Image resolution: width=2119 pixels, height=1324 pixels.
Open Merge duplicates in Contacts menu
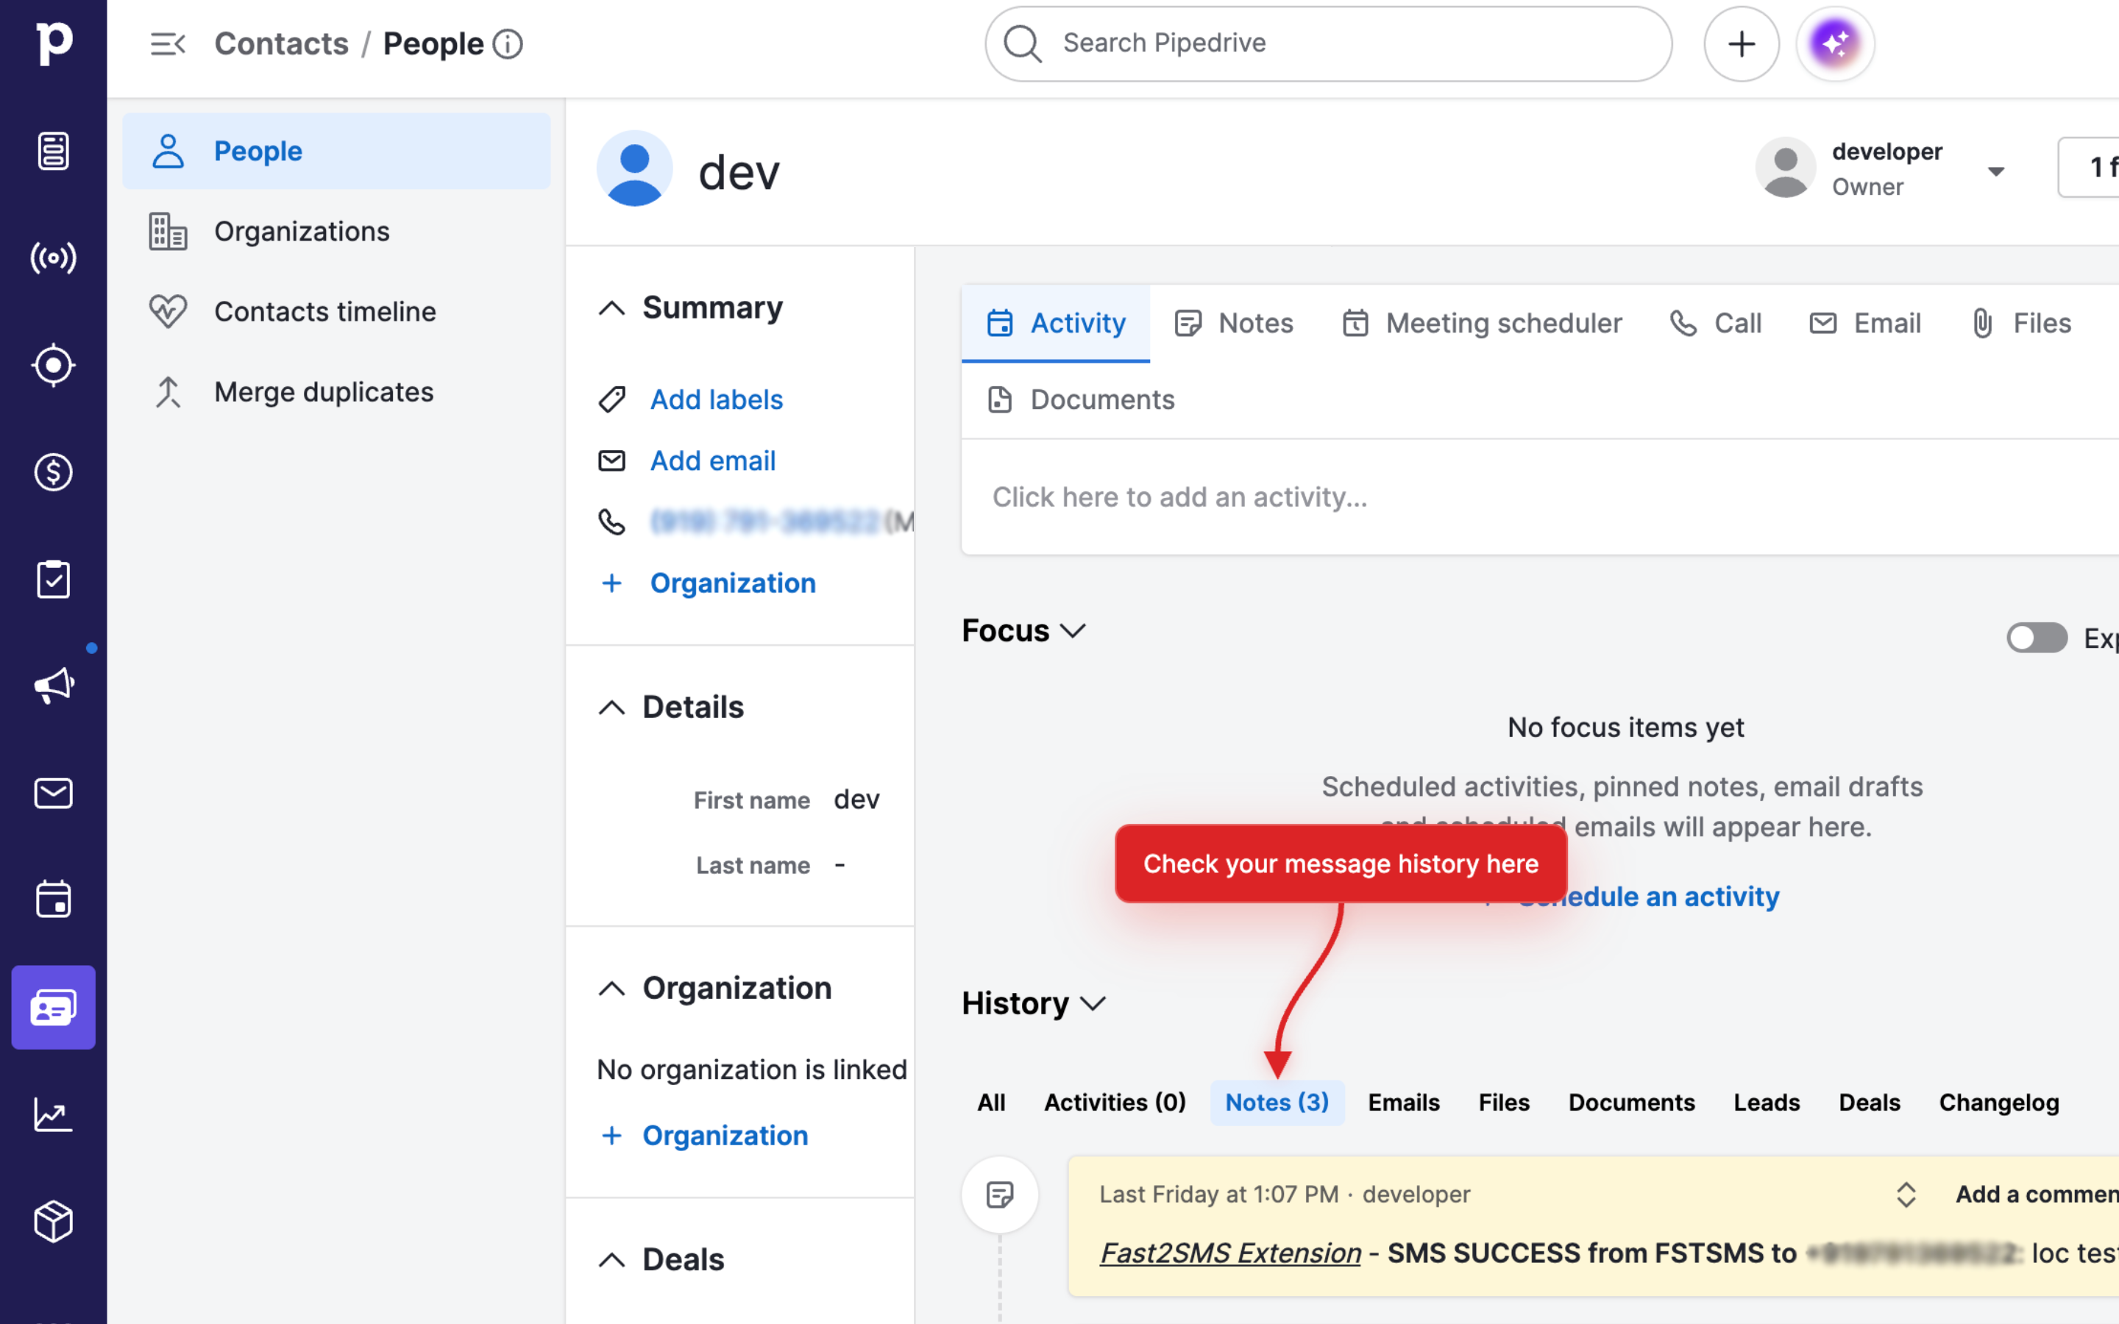(323, 392)
